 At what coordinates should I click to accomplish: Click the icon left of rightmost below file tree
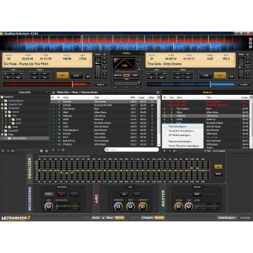(x=41, y=151)
